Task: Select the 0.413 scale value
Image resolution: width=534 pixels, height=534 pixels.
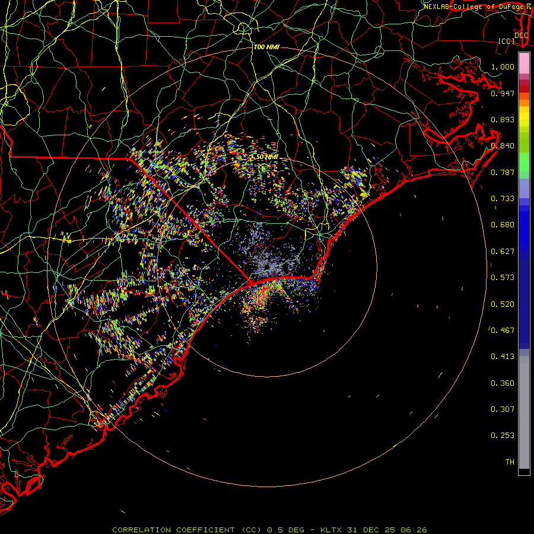Action: pos(503,357)
